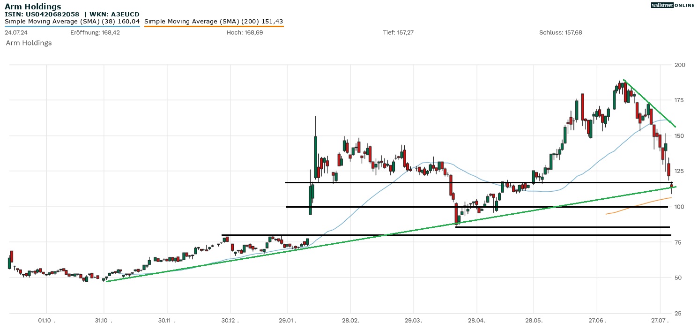Image resolution: width=698 pixels, height=323 pixels.
Task: Click the Eröffnung: 168,42 value
Action: point(95,32)
